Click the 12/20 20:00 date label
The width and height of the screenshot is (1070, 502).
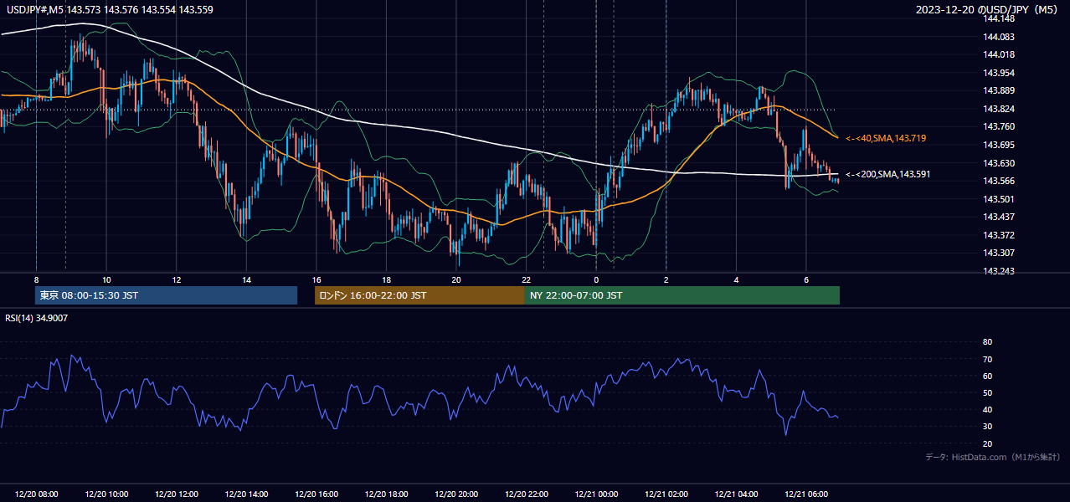[x=455, y=494]
